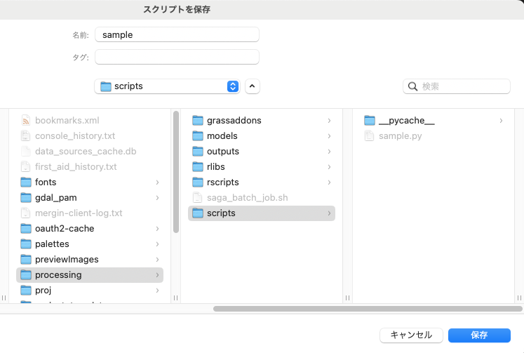Expand the proj folder chevron
Viewport: 524px width, 353px height.
coord(157,290)
